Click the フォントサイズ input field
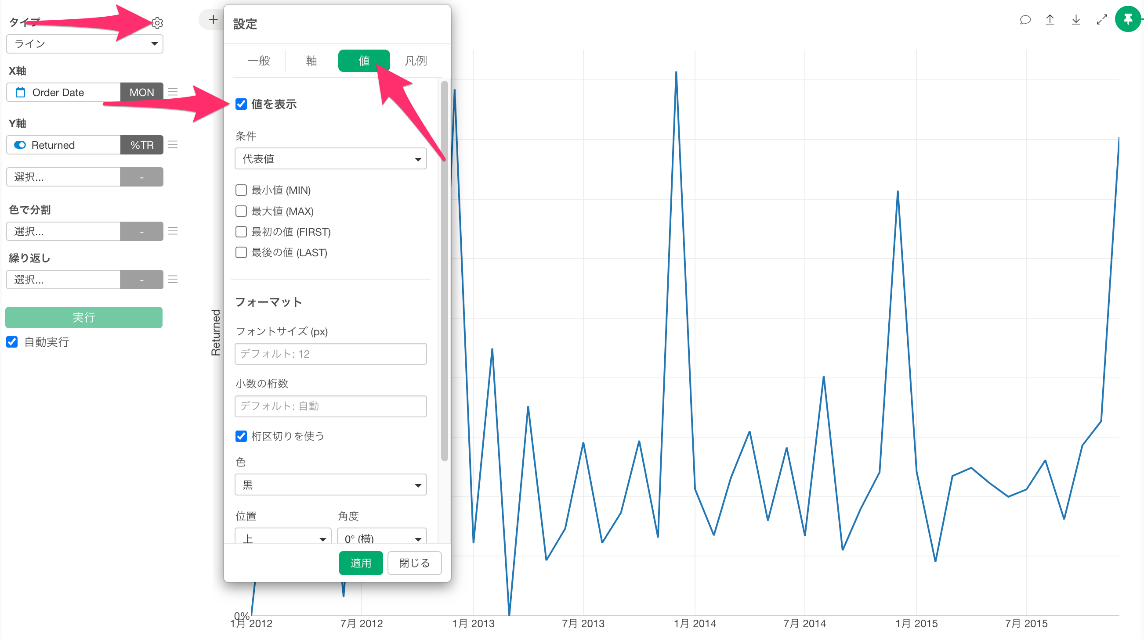This screenshot has height=639, width=1144. coord(330,354)
